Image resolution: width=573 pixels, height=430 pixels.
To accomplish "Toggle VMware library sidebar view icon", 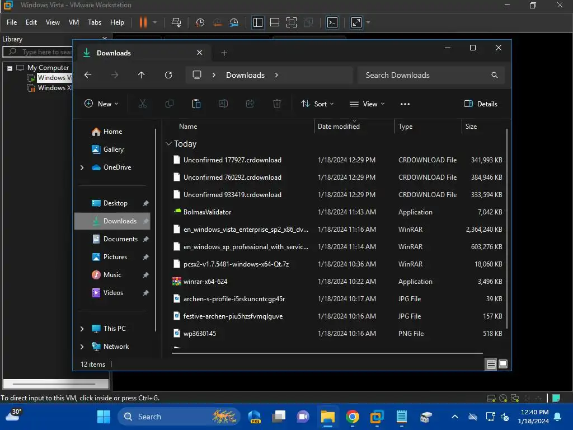I will [258, 22].
